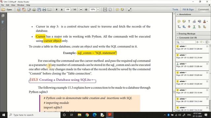This screenshot has height=118, width=211.
Task: Expand the Drawing Markups section
Action: click(x=177, y=34)
